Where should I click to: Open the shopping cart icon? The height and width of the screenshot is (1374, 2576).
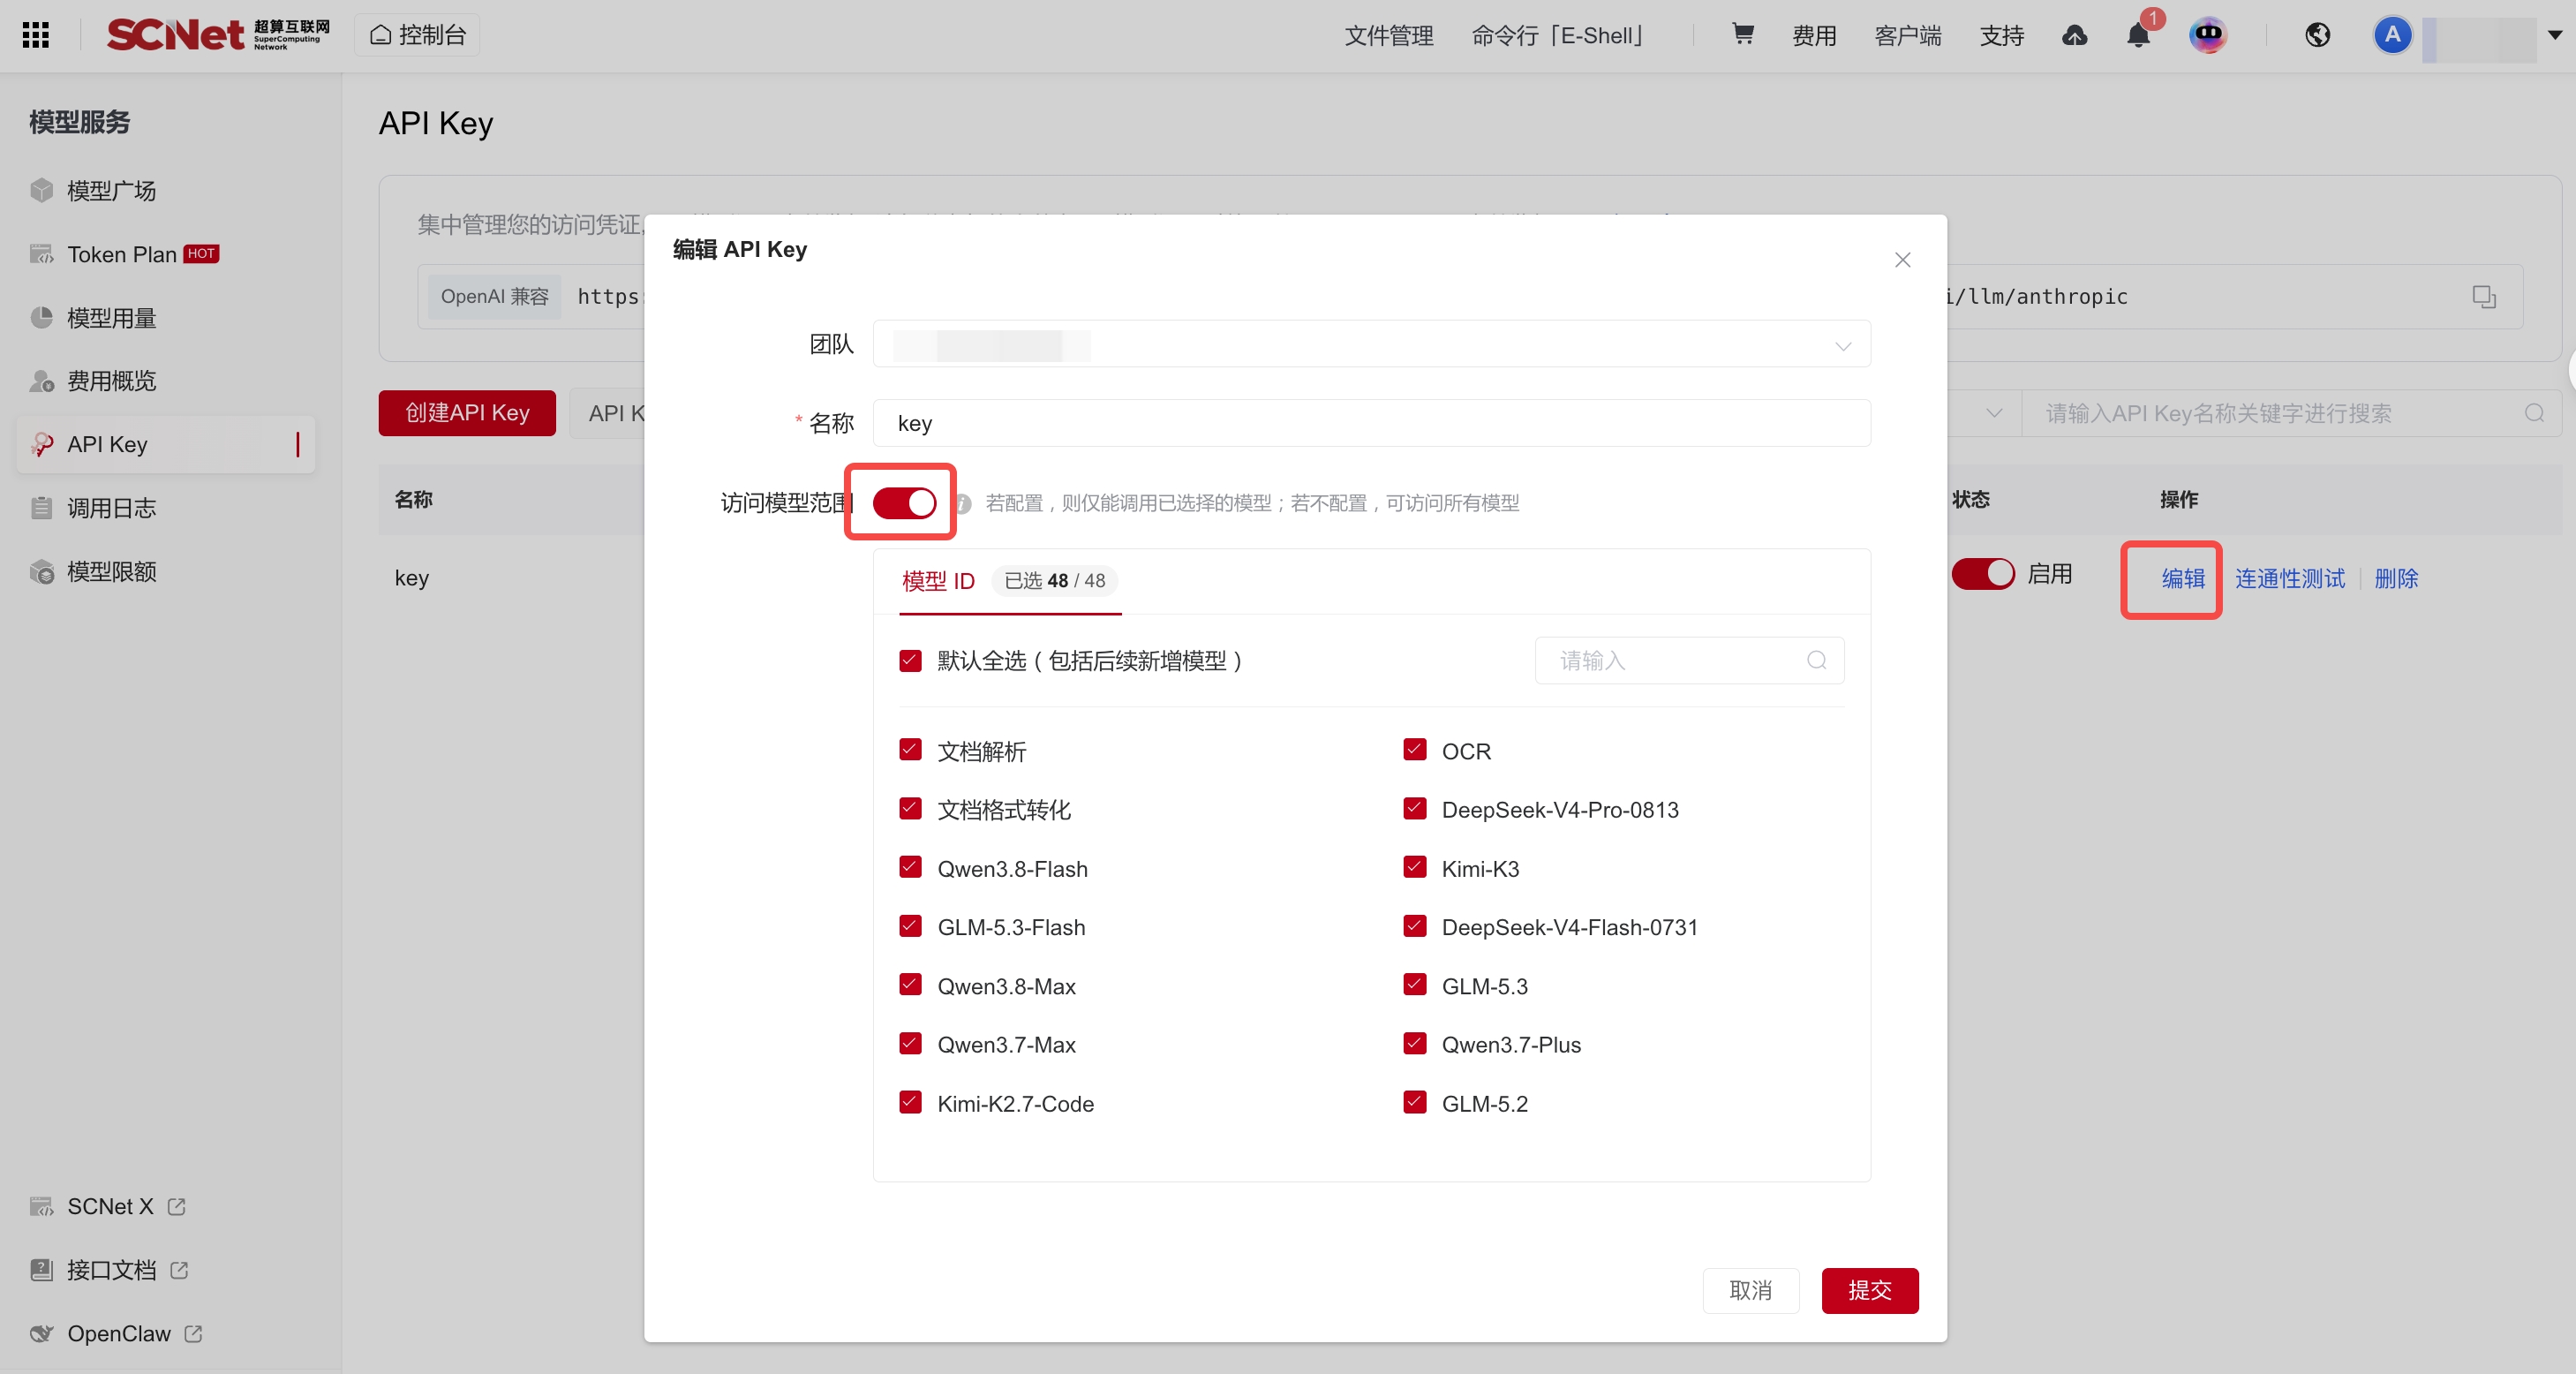click(1743, 35)
